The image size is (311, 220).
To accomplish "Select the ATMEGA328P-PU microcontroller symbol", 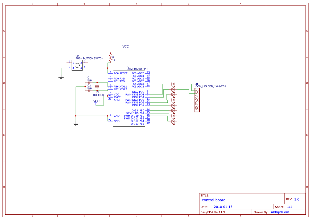I will [x=129, y=98].
